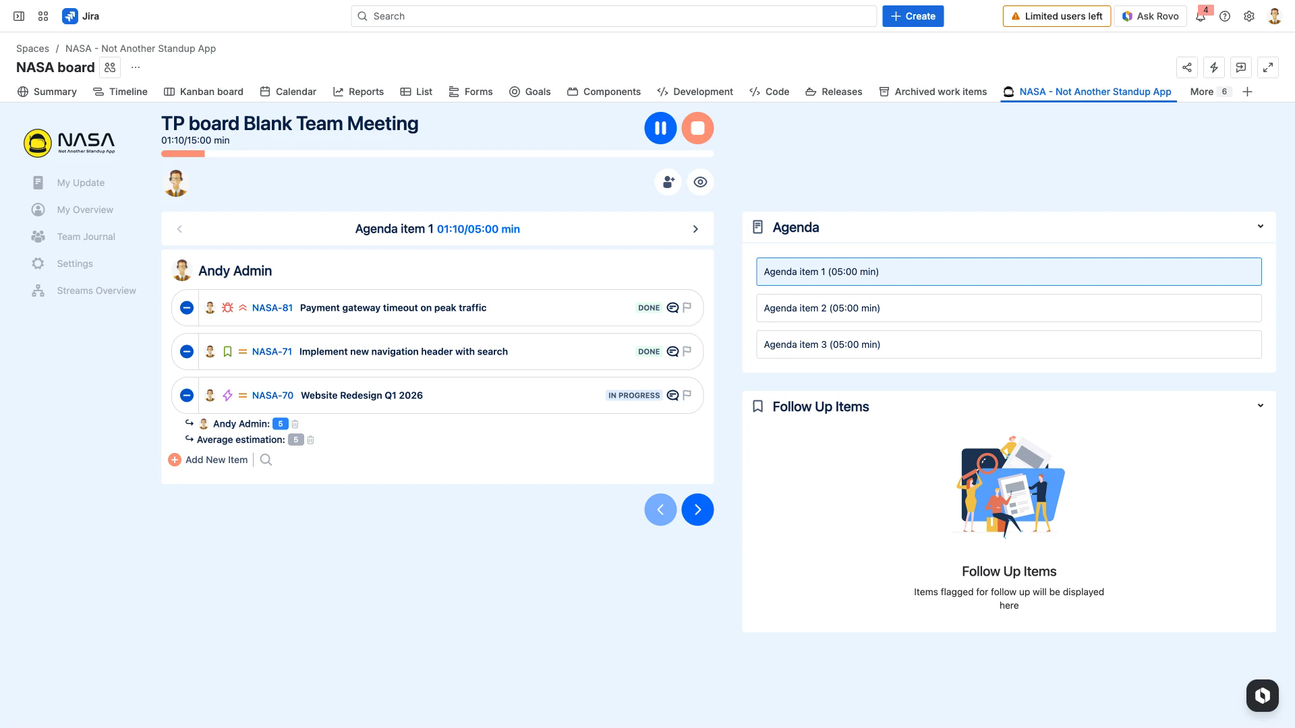Flag NASA-70 Website Redesign for follow up
1295x728 pixels.
(x=687, y=396)
